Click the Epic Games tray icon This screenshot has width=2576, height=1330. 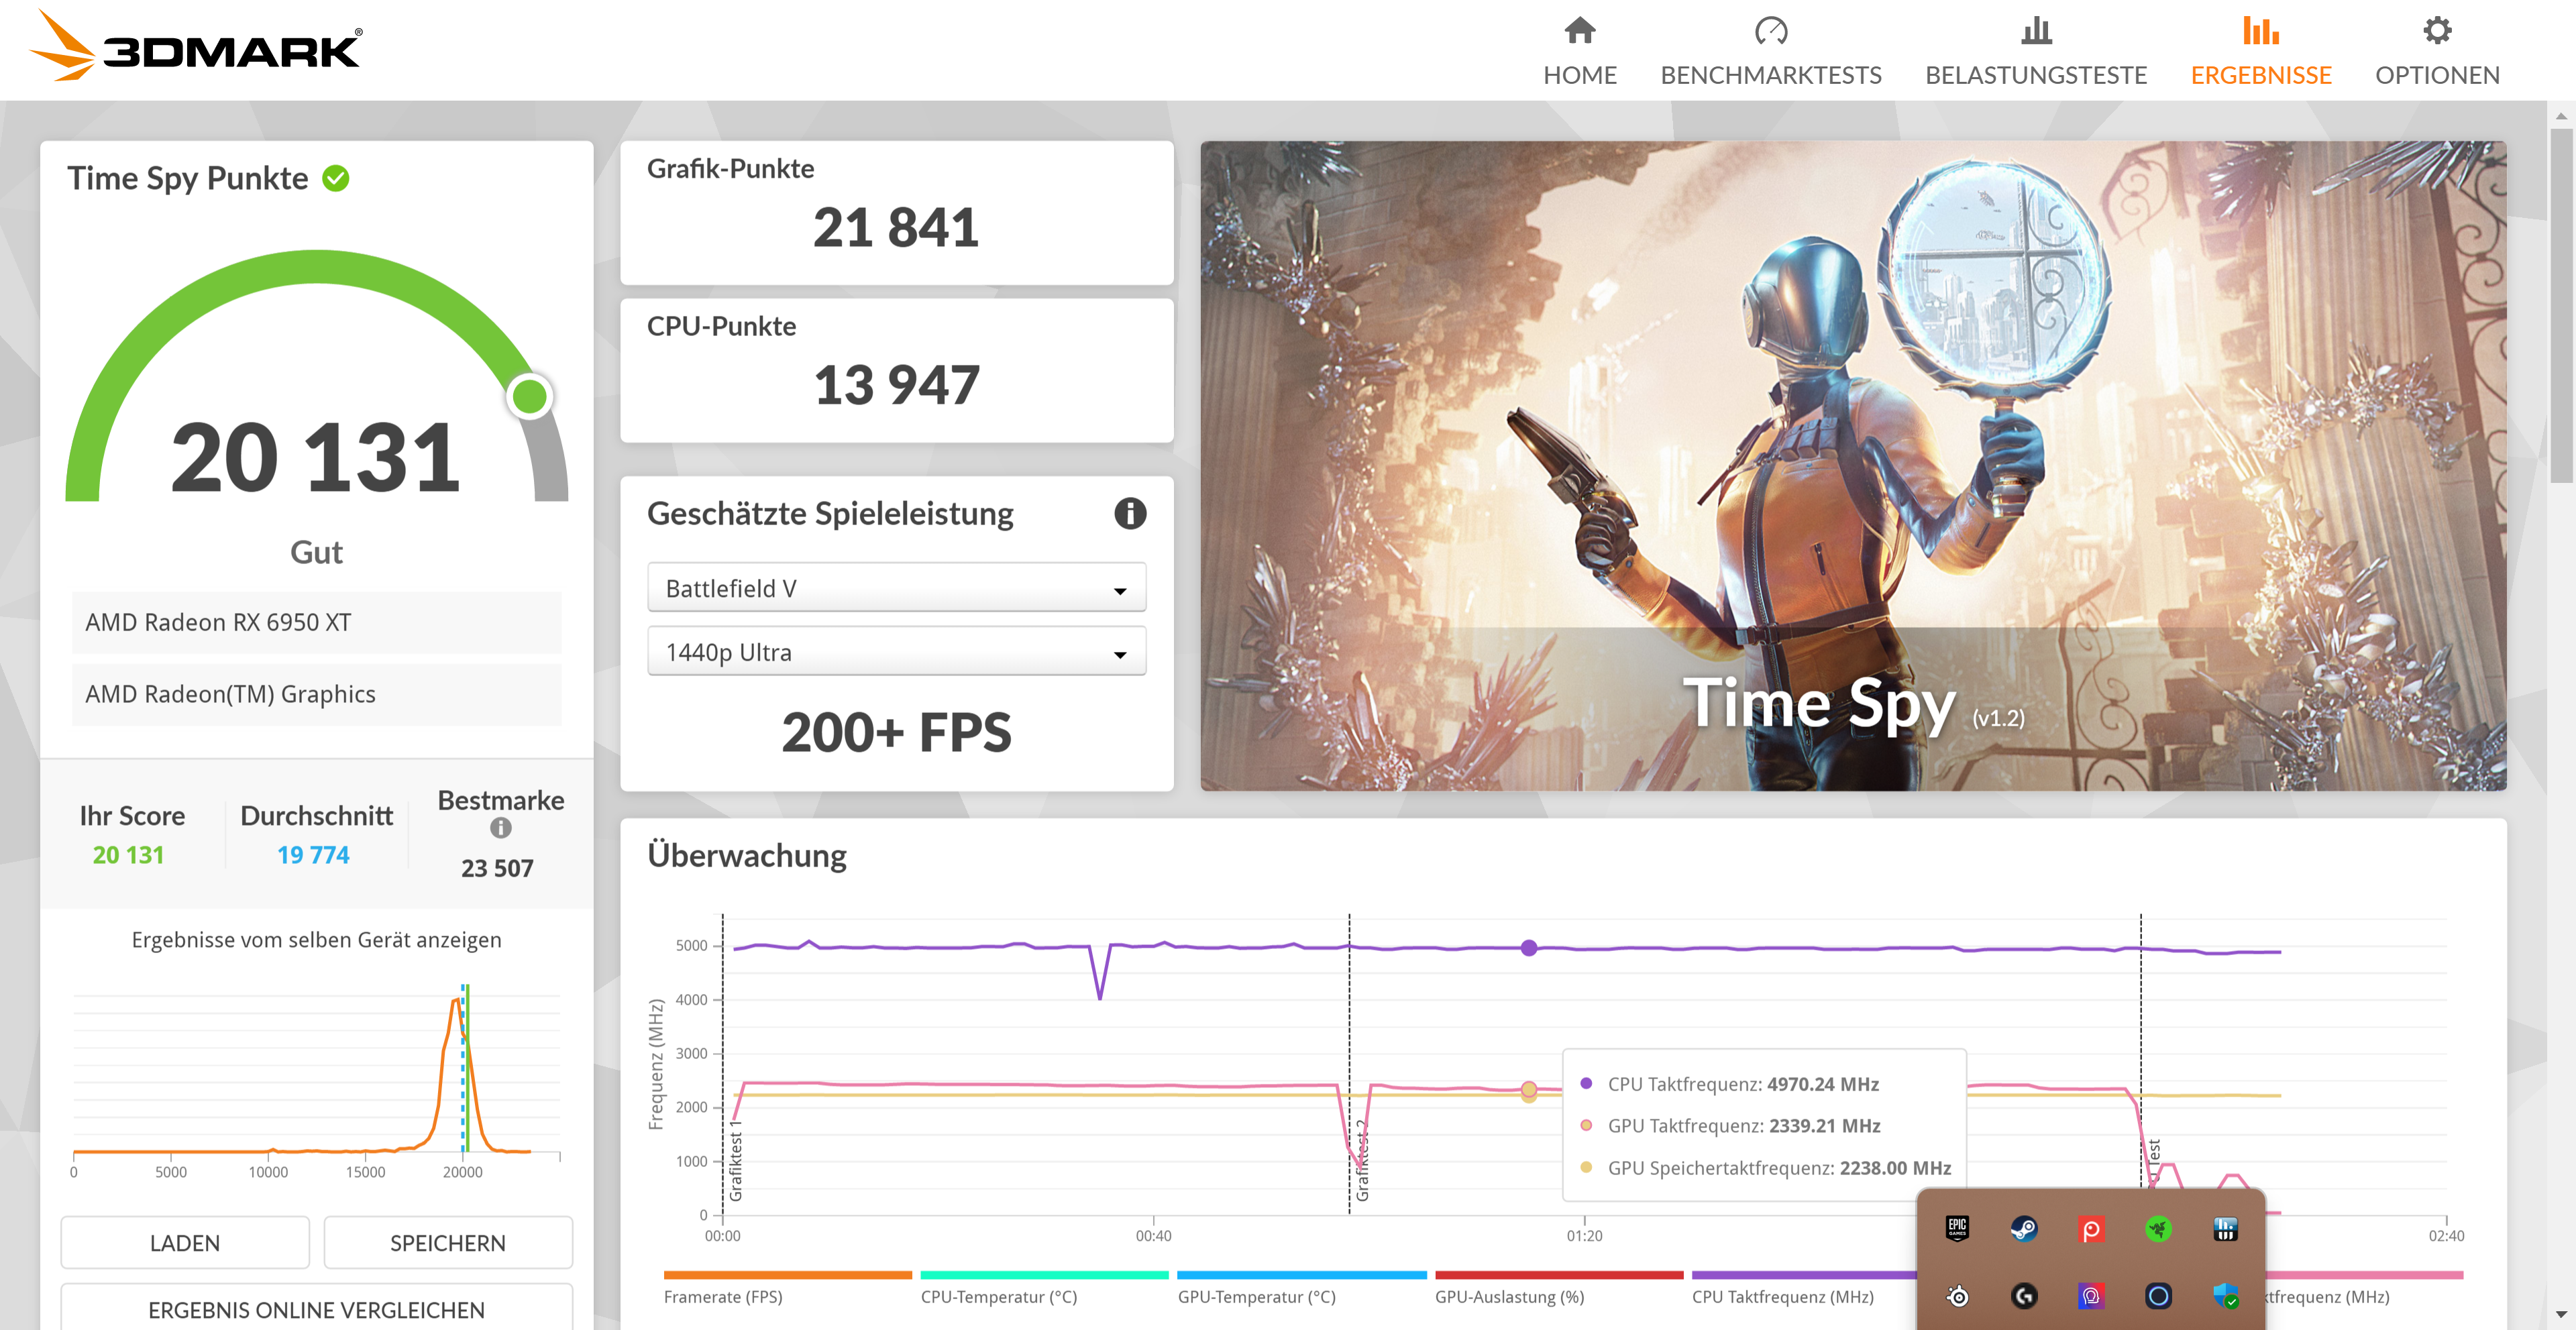coord(1957,1229)
